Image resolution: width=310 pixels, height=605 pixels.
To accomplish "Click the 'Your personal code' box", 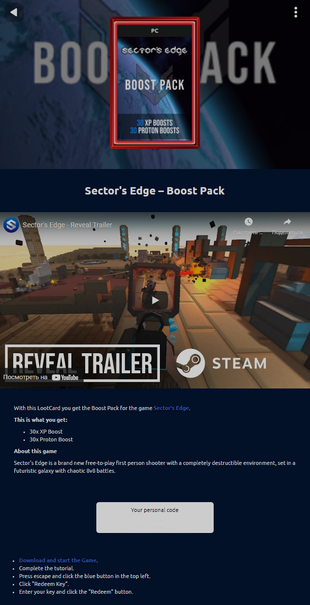I will (155, 517).
